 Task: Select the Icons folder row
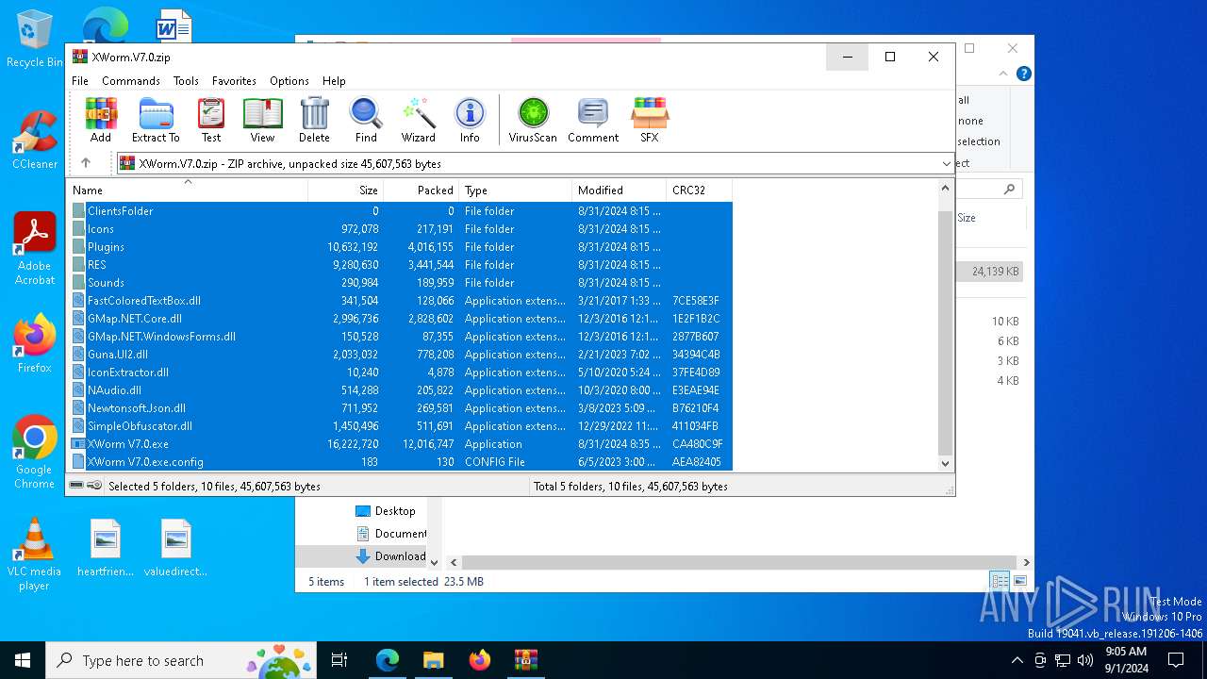[401, 229]
